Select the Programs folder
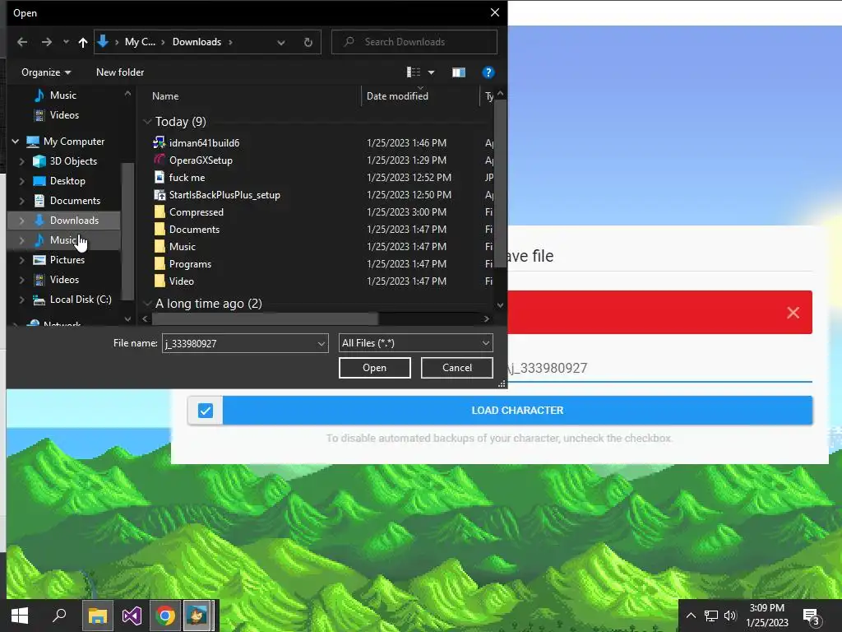The image size is (842, 632). (190, 264)
